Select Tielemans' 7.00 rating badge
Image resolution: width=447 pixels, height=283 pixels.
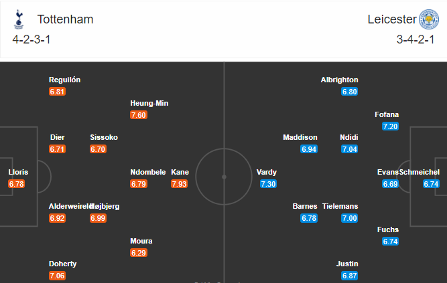click(x=350, y=218)
